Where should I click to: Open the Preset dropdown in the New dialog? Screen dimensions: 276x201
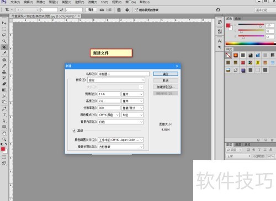(116, 80)
